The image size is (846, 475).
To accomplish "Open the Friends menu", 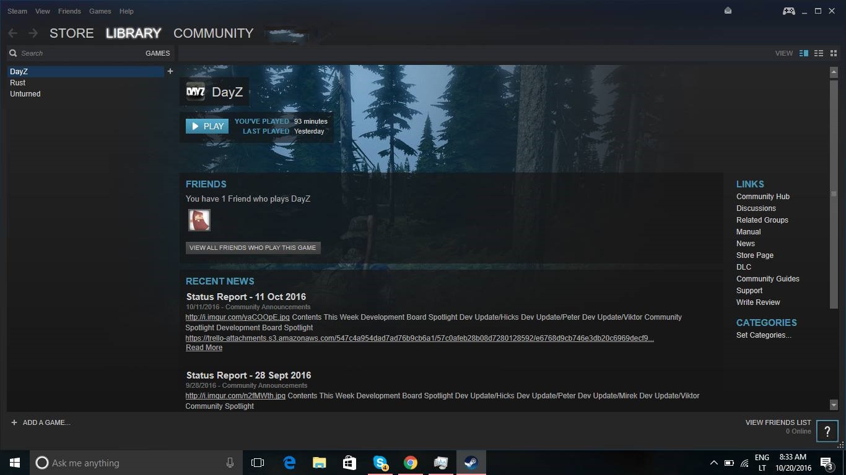I will click(69, 11).
